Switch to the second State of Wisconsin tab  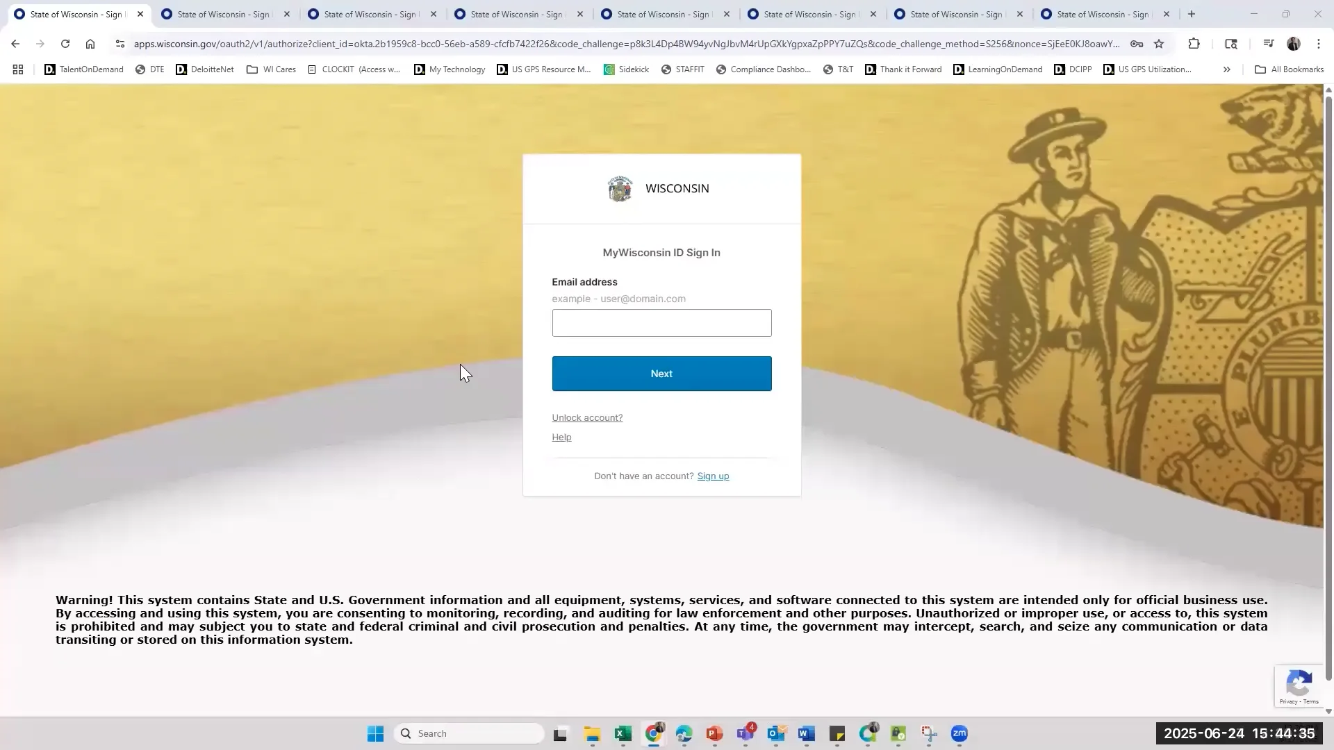click(x=222, y=14)
